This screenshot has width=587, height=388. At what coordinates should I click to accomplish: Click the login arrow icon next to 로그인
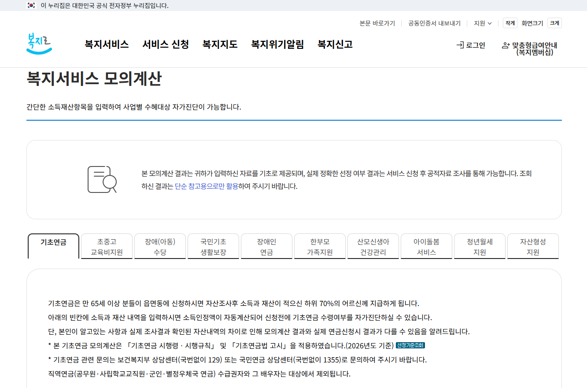[460, 45]
